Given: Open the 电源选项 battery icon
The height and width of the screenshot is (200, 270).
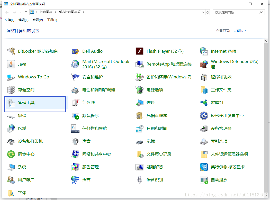Looking at the screenshot, I should (139, 90).
